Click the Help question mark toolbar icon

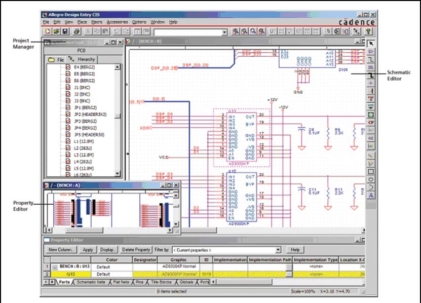click(368, 31)
